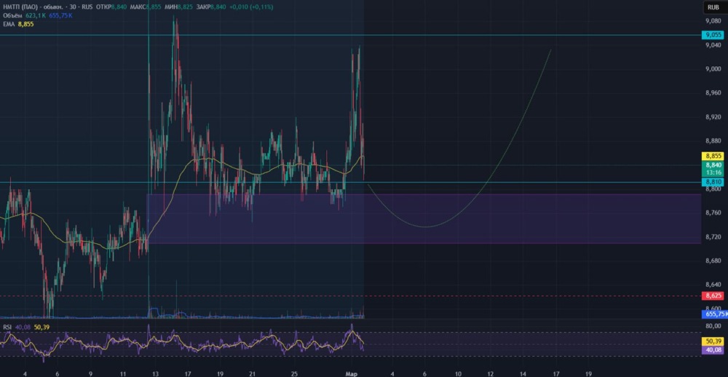Click the cyan 9,055 price label
Screen dimensions: 728x377
coord(713,35)
